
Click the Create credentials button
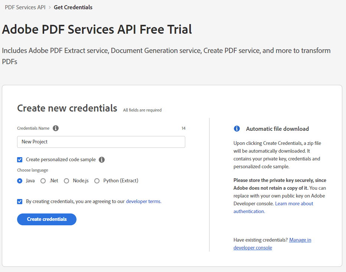pos(47,219)
